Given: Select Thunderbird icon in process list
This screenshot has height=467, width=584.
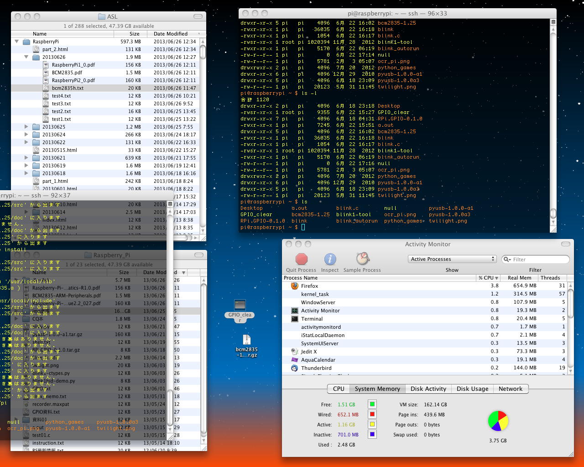Looking at the screenshot, I should pyautogui.click(x=295, y=368).
